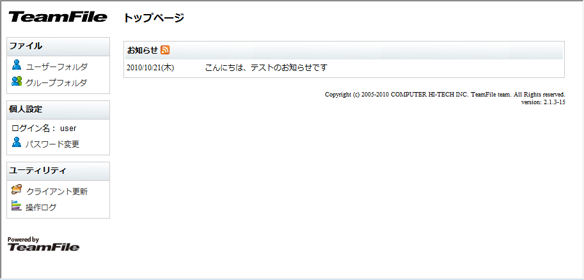Click the TeamFile logo at top left
This screenshot has height=280, width=584.
pos(58,17)
